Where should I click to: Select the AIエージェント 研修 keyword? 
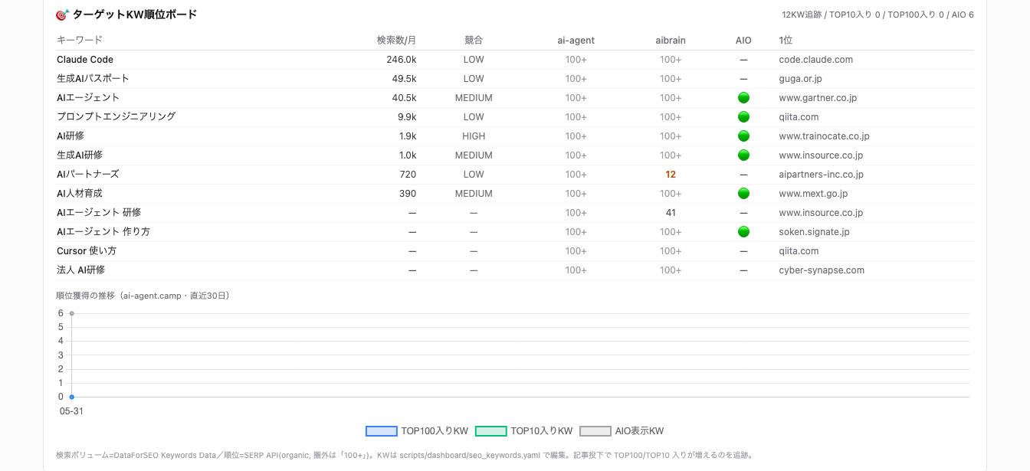click(x=99, y=213)
